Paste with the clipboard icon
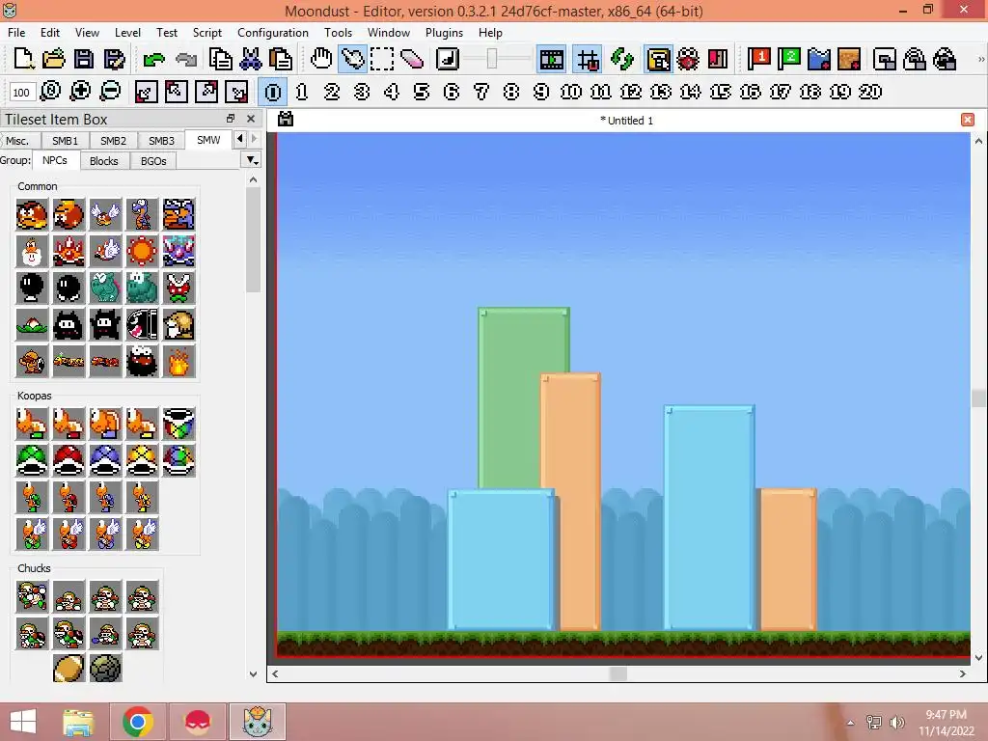Image resolution: width=988 pixels, height=741 pixels. click(x=281, y=59)
